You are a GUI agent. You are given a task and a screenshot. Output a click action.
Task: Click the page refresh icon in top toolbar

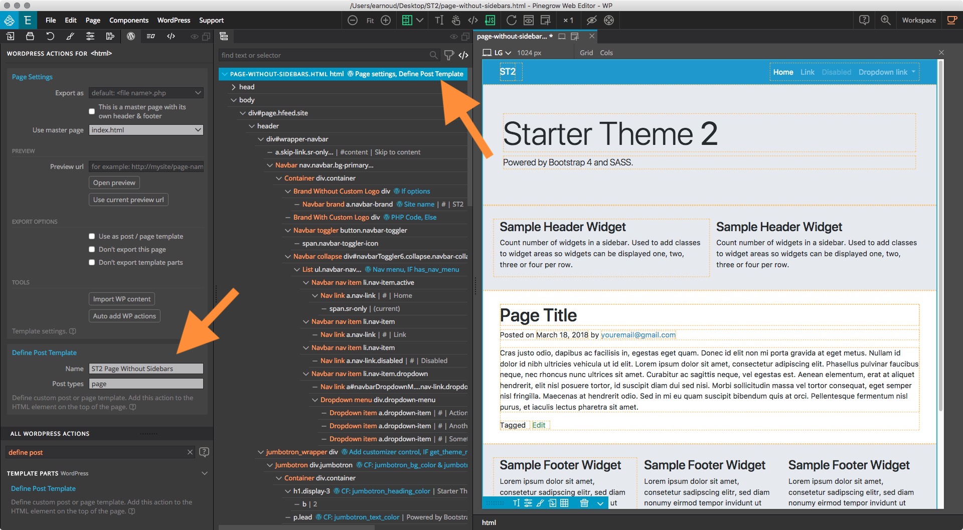pyautogui.click(x=511, y=20)
